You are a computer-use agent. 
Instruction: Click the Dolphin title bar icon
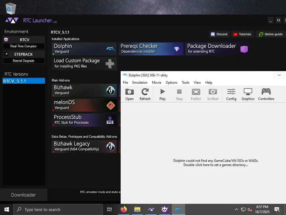[125, 75]
